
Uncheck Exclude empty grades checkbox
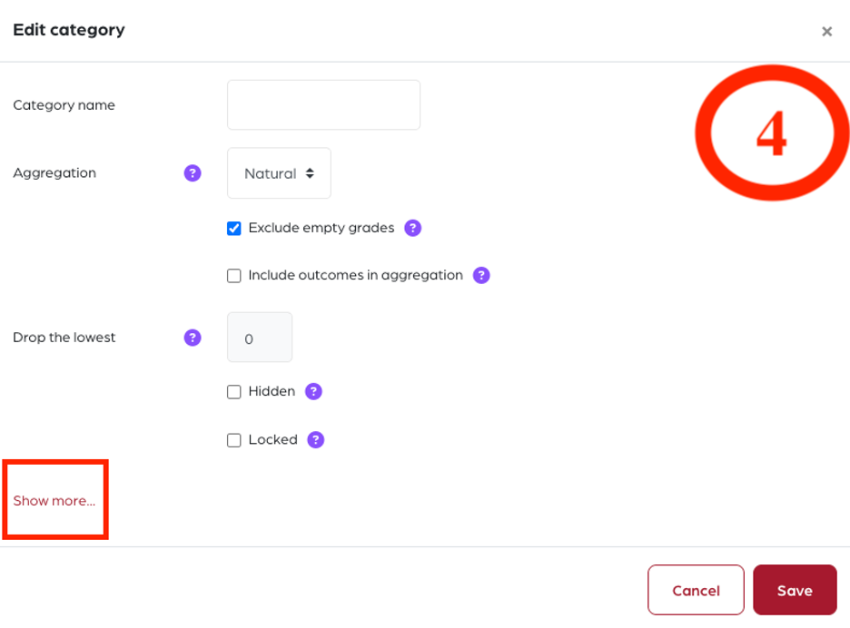pyautogui.click(x=234, y=228)
